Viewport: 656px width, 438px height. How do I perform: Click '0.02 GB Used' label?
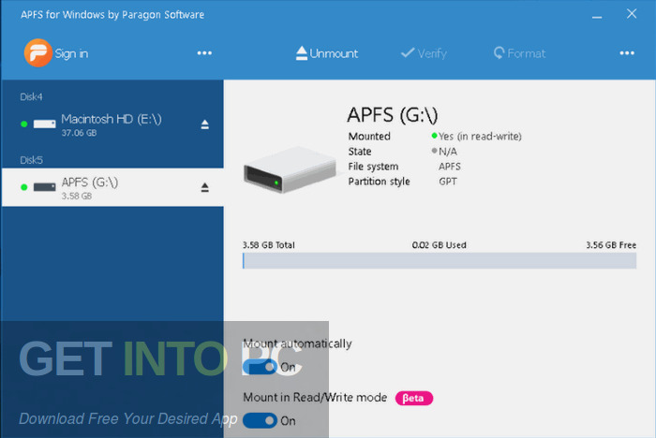click(439, 245)
